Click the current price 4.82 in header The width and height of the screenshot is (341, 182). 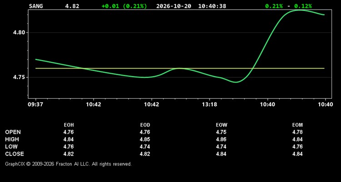72,6
